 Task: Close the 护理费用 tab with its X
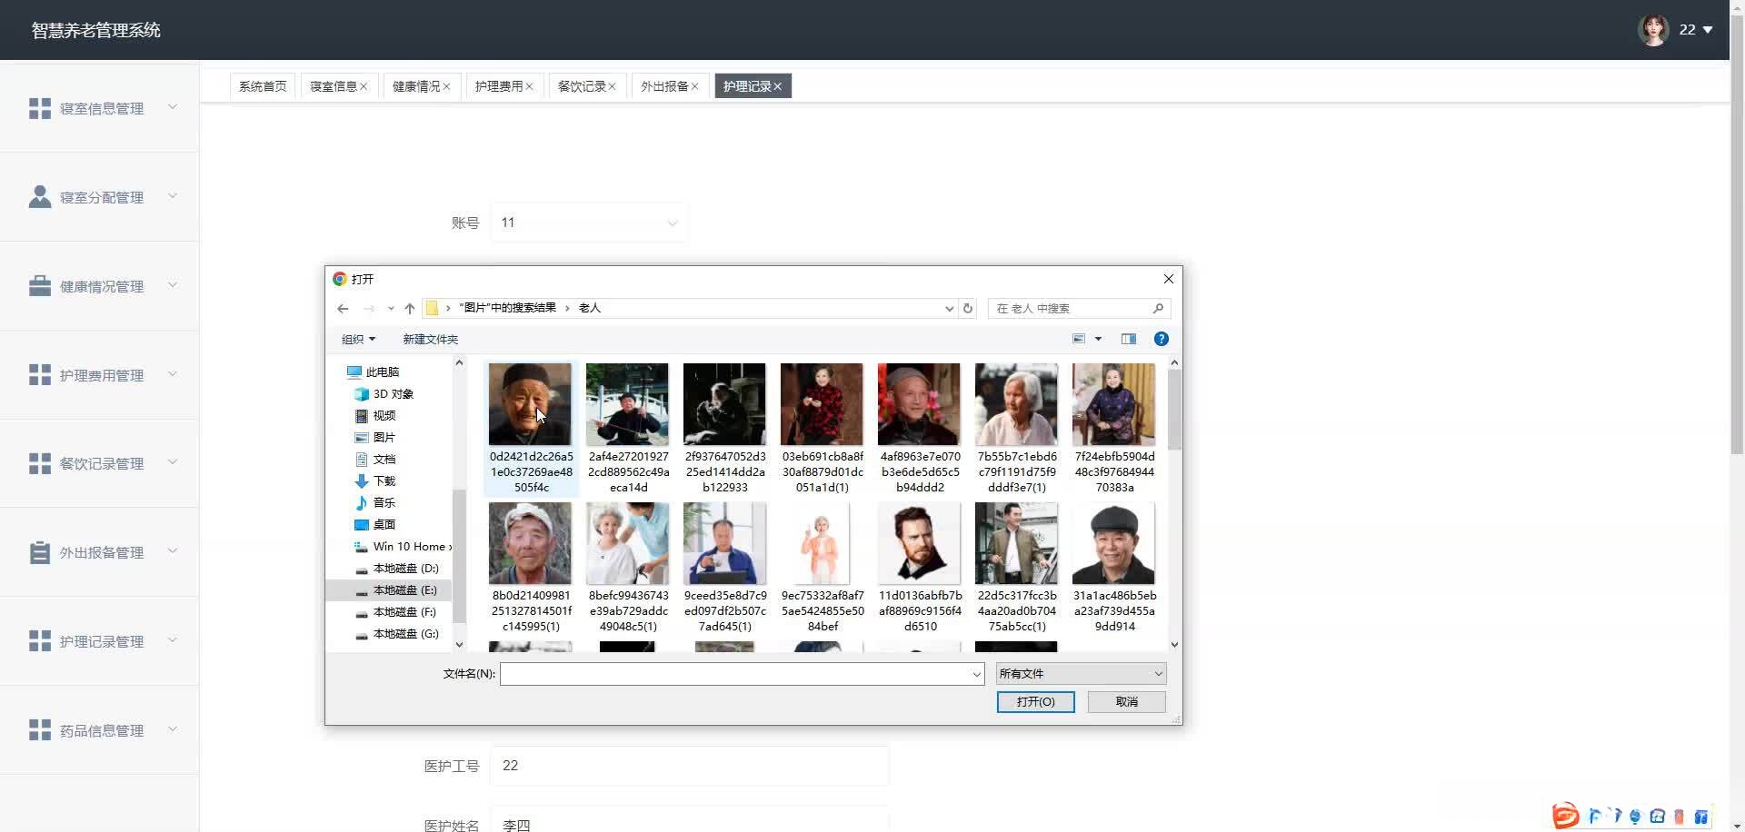[x=529, y=87]
